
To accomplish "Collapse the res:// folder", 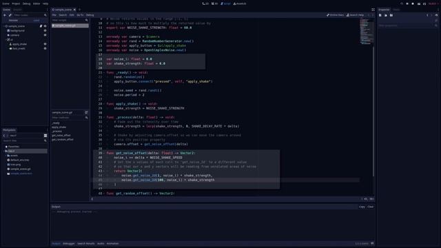I will click(4, 151).
